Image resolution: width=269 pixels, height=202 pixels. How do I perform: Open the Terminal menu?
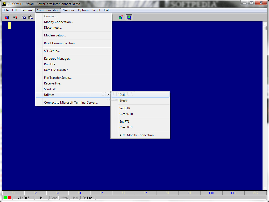[27, 10]
